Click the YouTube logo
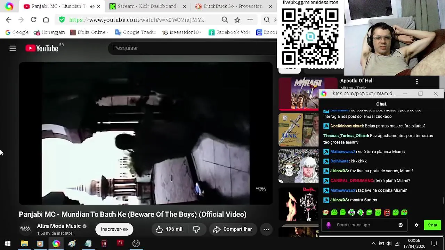This screenshot has width=445, height=250. pyautogui.click(x=42, y=48)
